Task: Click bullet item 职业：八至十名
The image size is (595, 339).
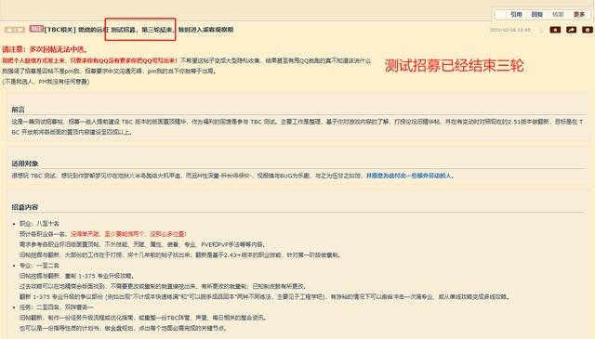Action: (39, 223)
